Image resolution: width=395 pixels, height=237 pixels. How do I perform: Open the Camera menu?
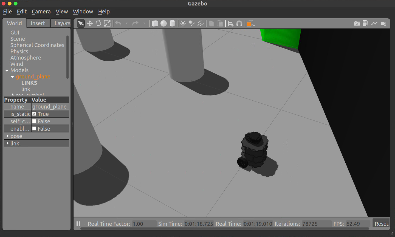point(41,12)
